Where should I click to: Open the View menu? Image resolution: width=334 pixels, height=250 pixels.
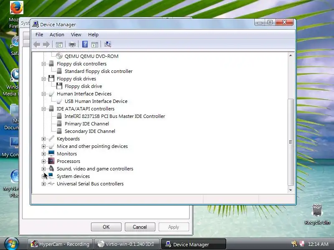tap(76, 35)
